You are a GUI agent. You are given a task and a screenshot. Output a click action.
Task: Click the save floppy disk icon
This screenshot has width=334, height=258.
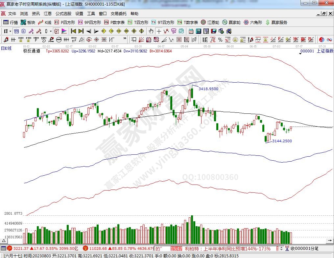tap(213, 31)
